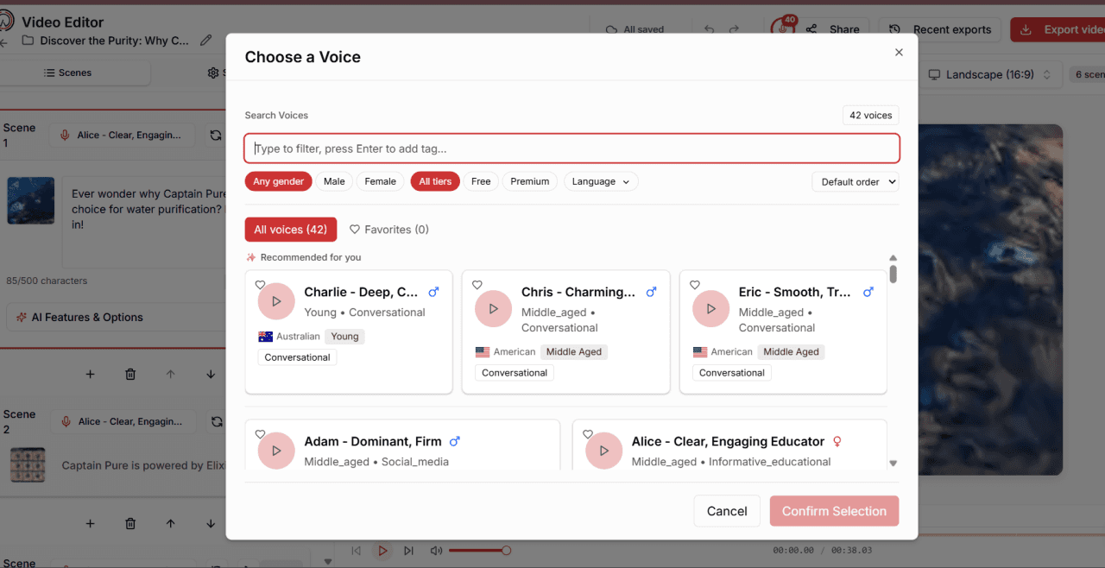Viewport: 1105px width, 568px height.
Task: Filter voices by Male
Action: pyautogui.click(x=334, y=181)
